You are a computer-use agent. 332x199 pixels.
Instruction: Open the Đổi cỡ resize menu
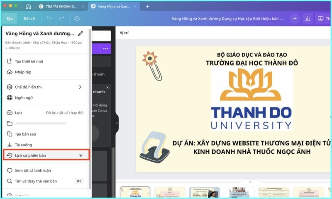[x=29, y=19]
